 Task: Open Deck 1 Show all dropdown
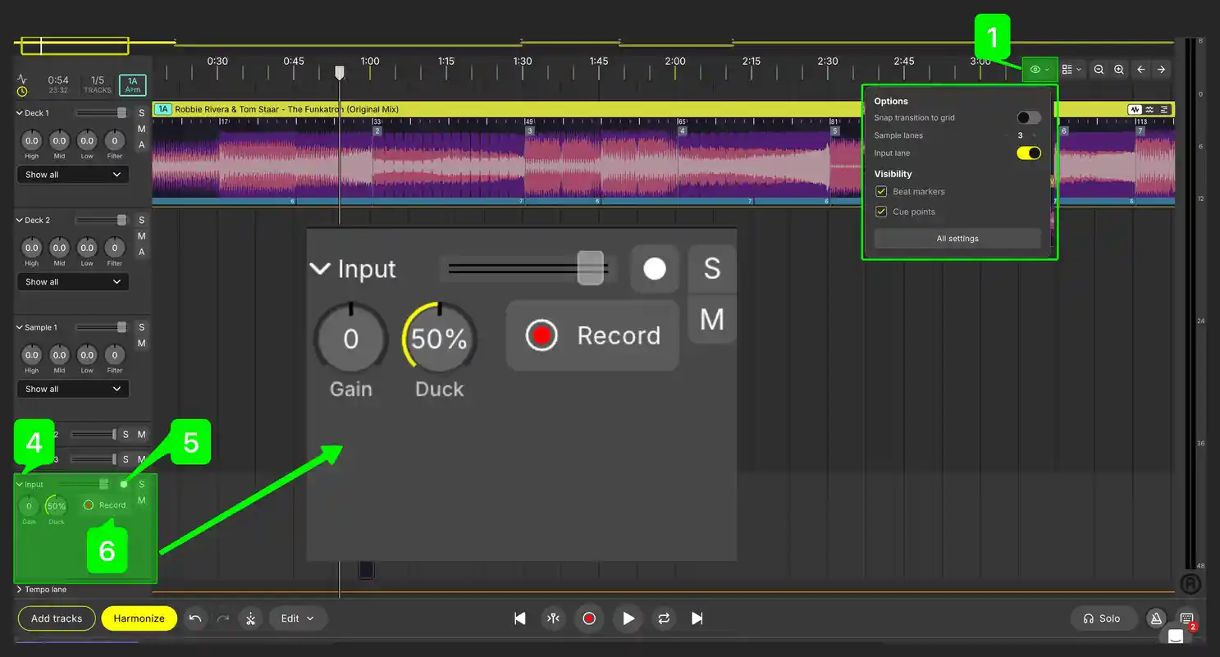click(72, 175)
